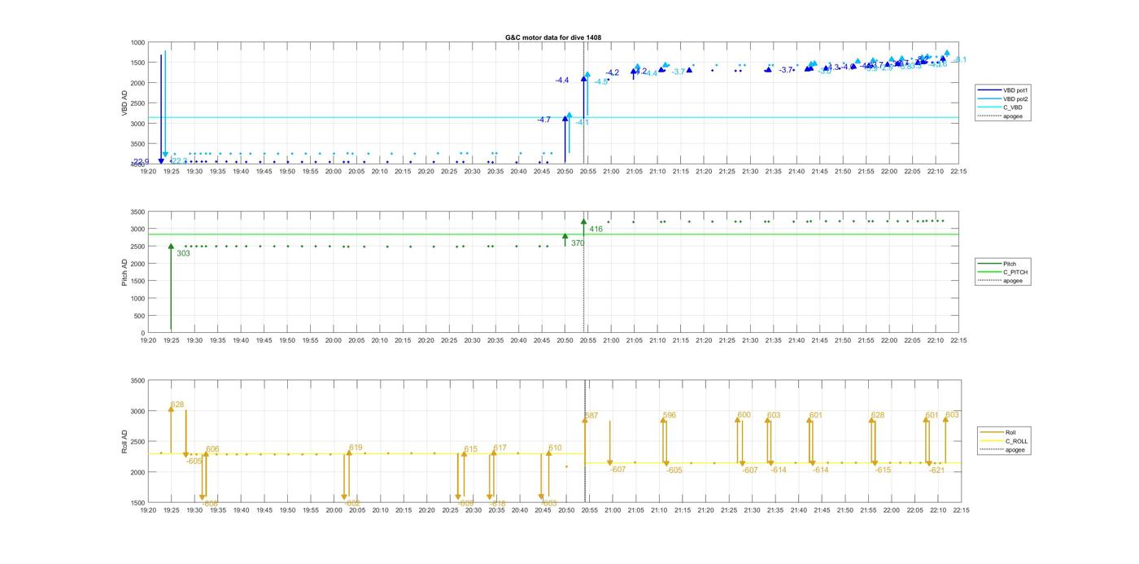Click the "596" roll data label
Image resolution: width=1139 pixels, height=564 pixels.
click(669, 416)
